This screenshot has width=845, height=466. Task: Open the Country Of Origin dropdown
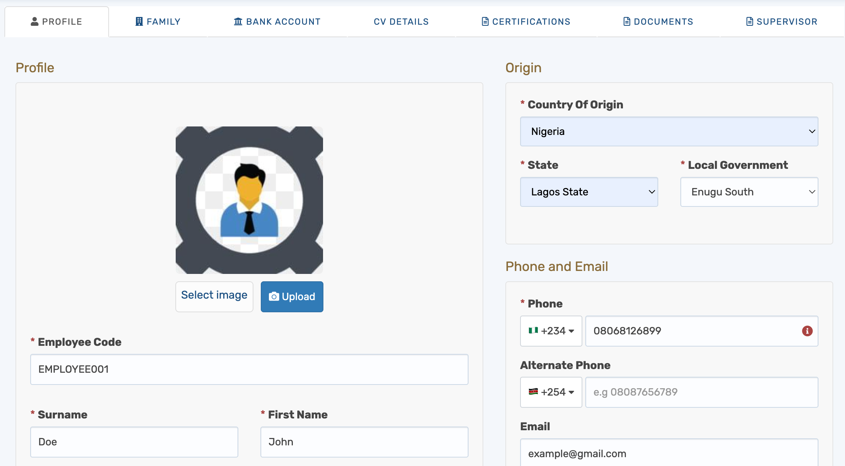click(669, 132)
